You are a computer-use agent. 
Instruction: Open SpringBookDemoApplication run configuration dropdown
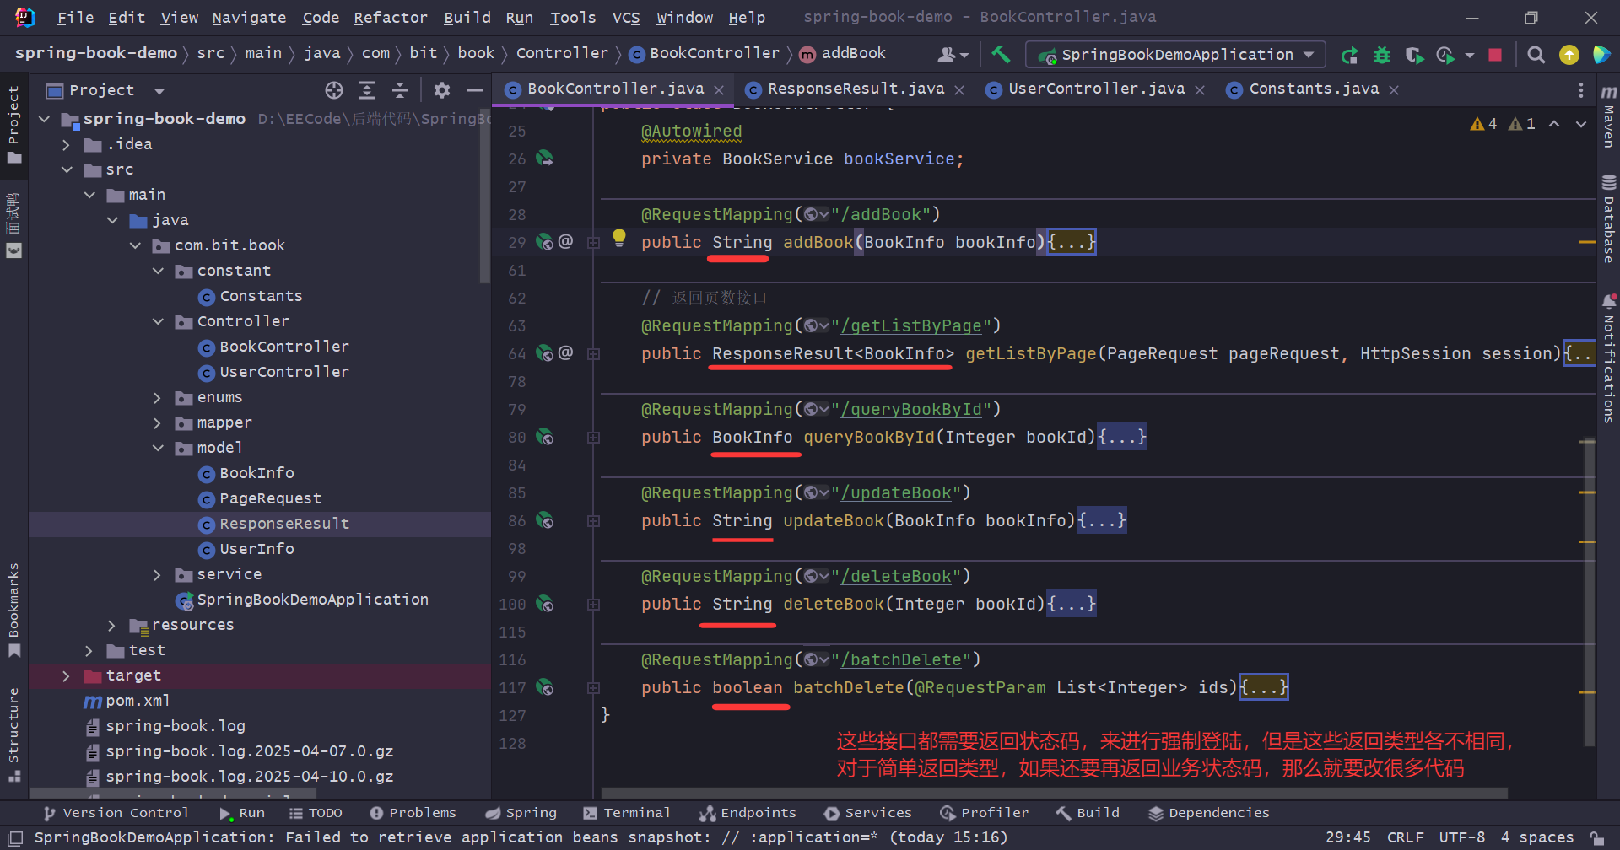pos(1175,55)
